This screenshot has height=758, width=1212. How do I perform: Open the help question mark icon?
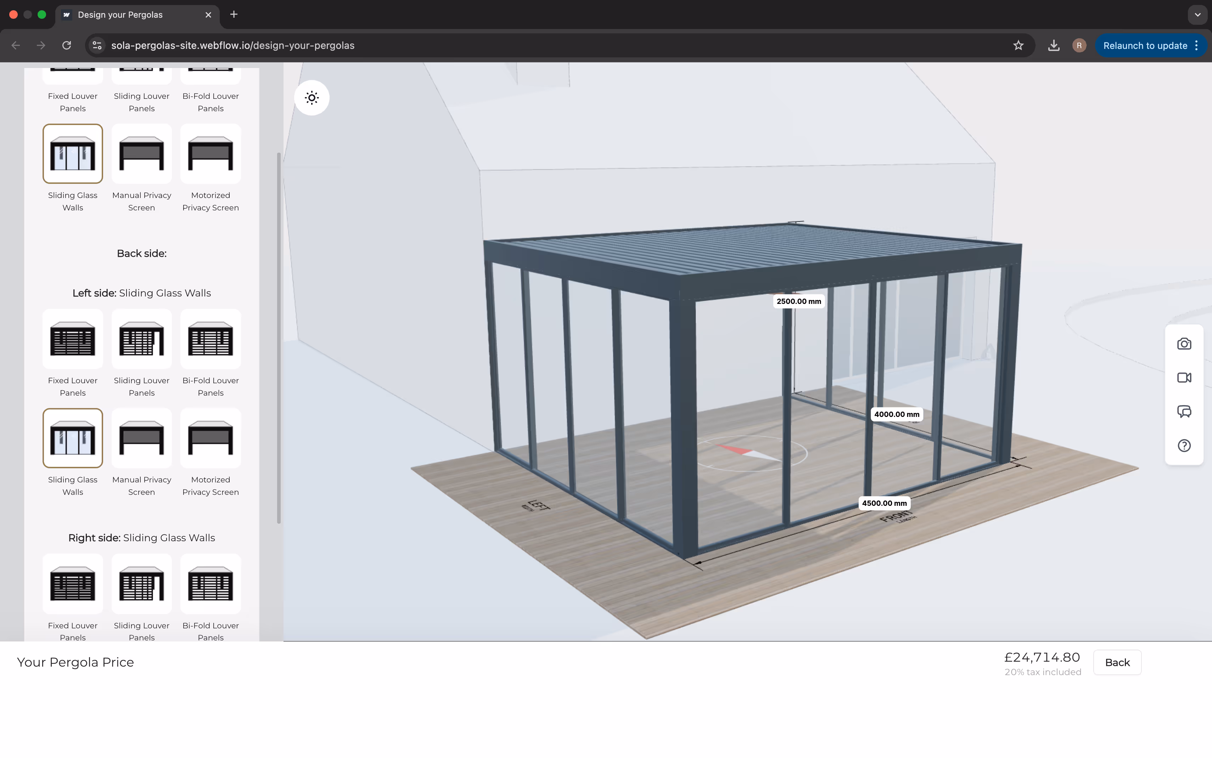pos(1184,446)
